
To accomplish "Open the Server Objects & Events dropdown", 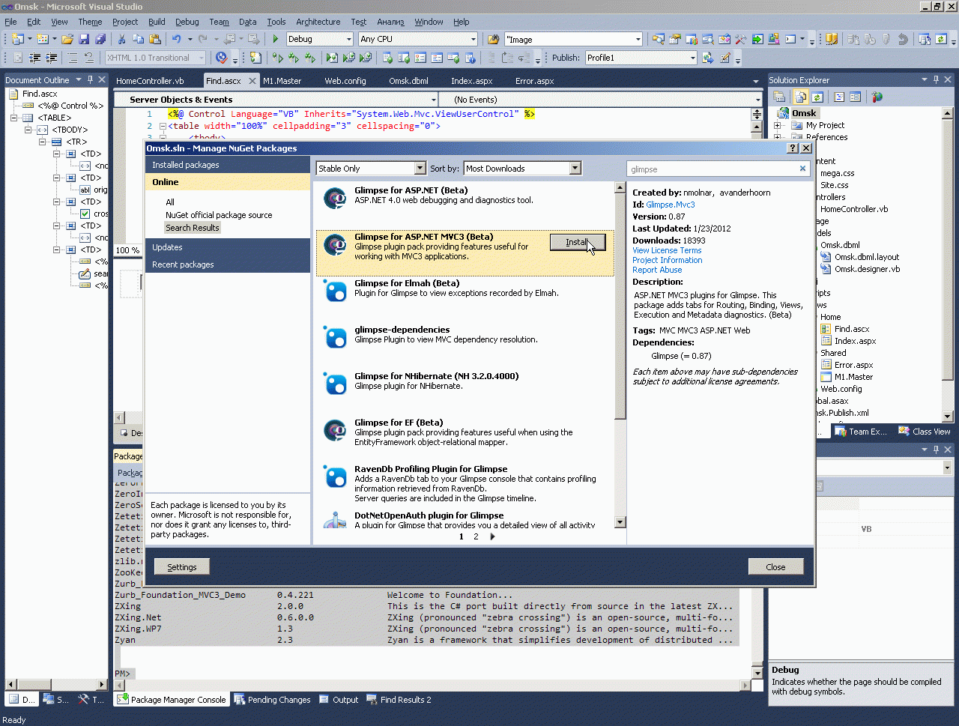I will pos(434,100).
